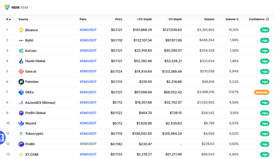Open the Poloniex source name
The width and height of the screenshot is (274, 159).
point(32,82)
